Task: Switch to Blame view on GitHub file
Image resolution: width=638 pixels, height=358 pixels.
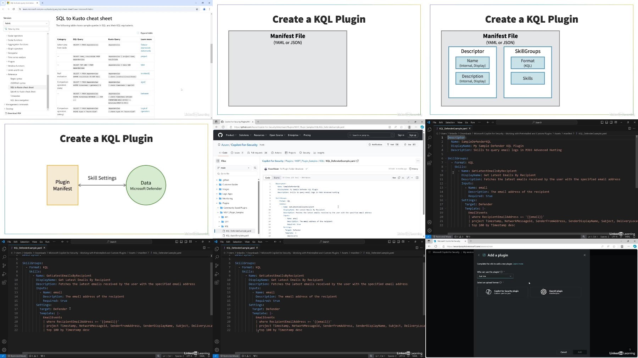Action: 276,178
